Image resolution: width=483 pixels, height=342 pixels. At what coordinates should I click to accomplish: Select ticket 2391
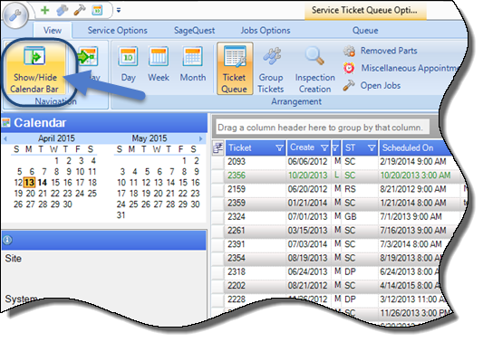(x=237, y=244)
